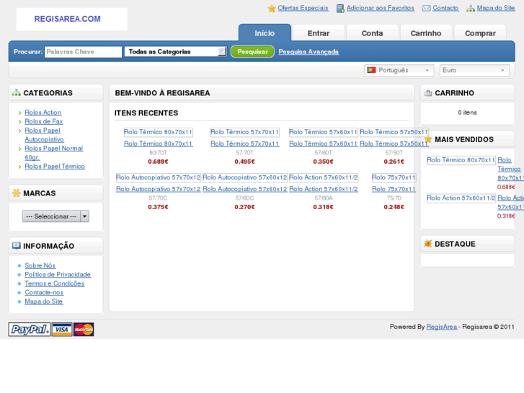This screenshot has width=524, height=393.
Task: Click the Palavras Chave search field
Action: (x=83, y=51)
